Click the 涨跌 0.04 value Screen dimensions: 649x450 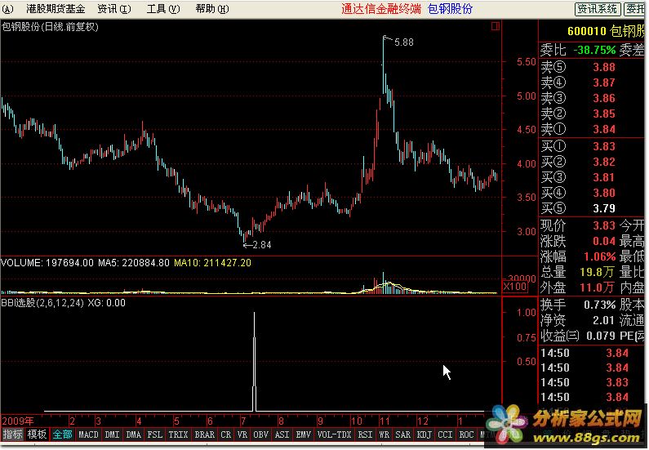pos(604,241)
